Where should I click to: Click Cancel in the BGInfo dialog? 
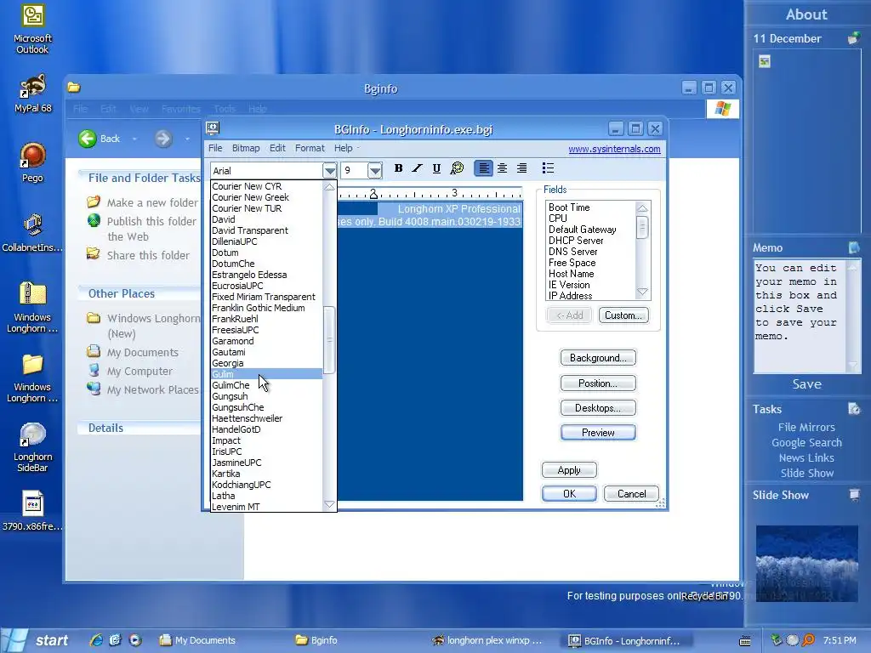632,494
